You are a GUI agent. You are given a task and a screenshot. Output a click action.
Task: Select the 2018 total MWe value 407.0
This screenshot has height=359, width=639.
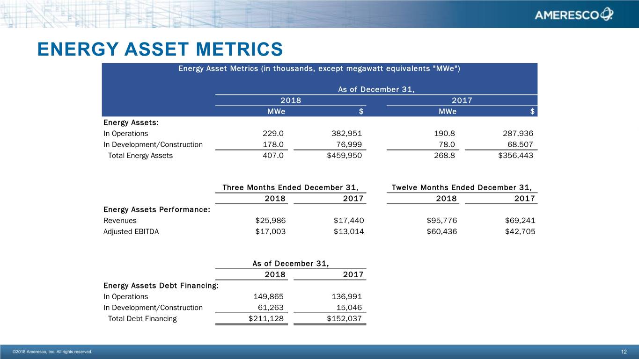pos(273,156)
